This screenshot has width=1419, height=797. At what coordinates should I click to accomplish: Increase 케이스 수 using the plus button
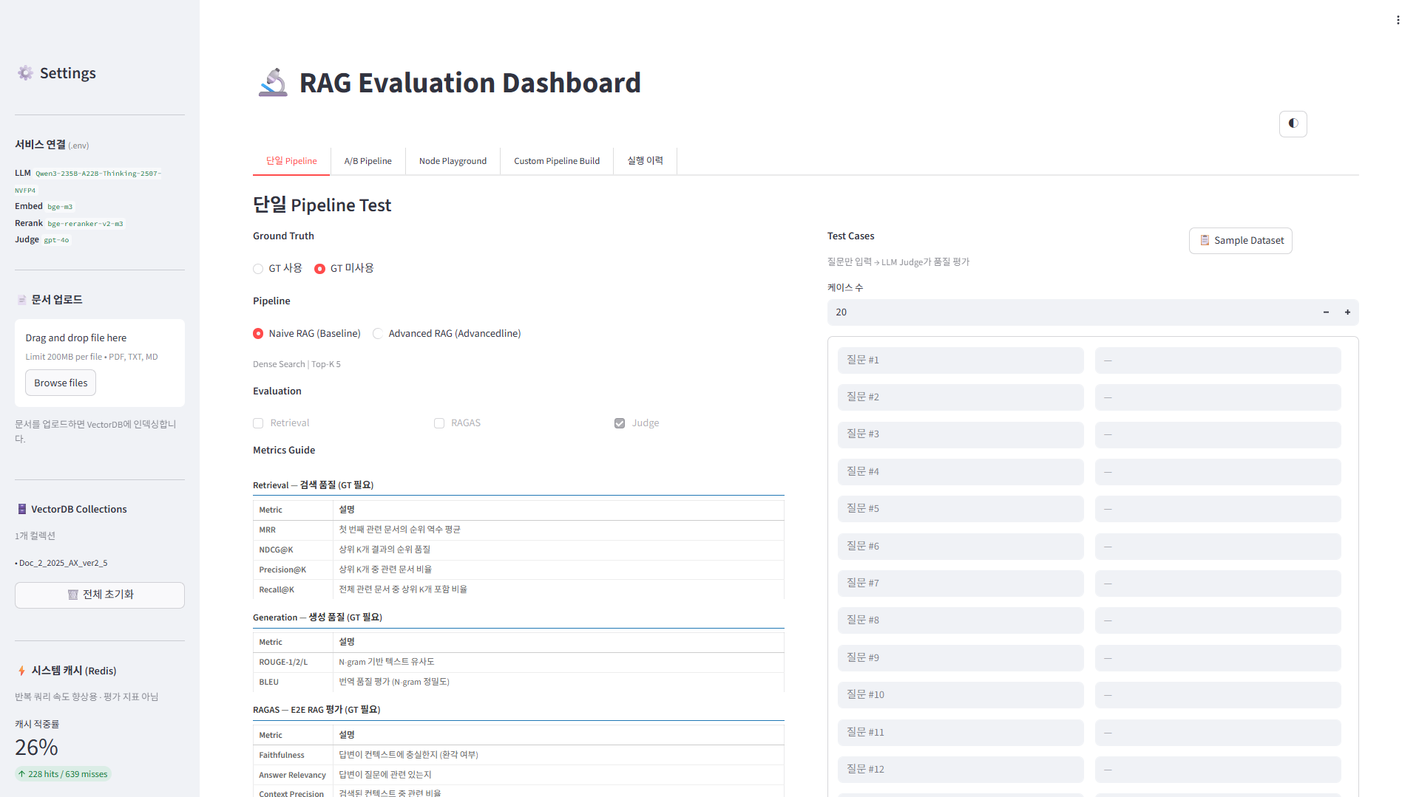click(x=1347, y=312)
